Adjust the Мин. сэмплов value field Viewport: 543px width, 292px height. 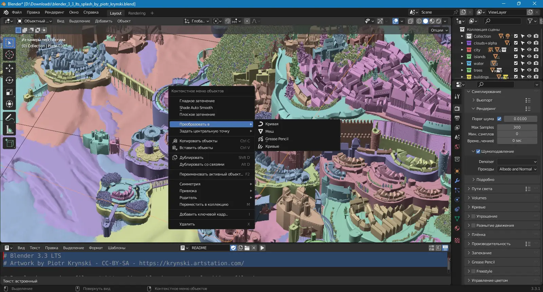pos(517,134)
